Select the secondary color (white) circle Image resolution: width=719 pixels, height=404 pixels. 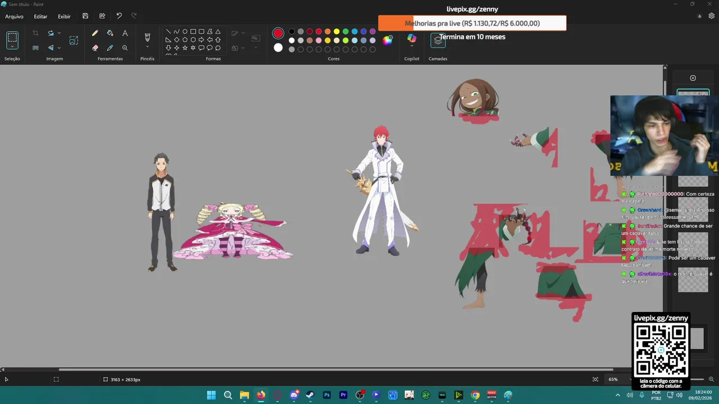(x=278, y=48)
